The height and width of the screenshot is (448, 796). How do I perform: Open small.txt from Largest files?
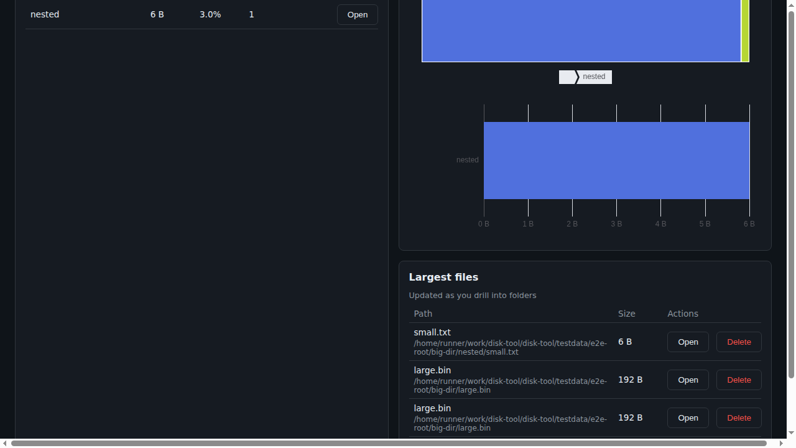688,342
